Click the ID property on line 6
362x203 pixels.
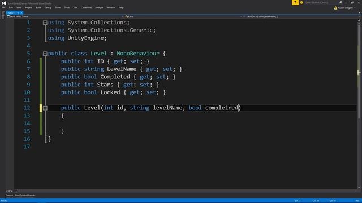[x=100, y=61]
